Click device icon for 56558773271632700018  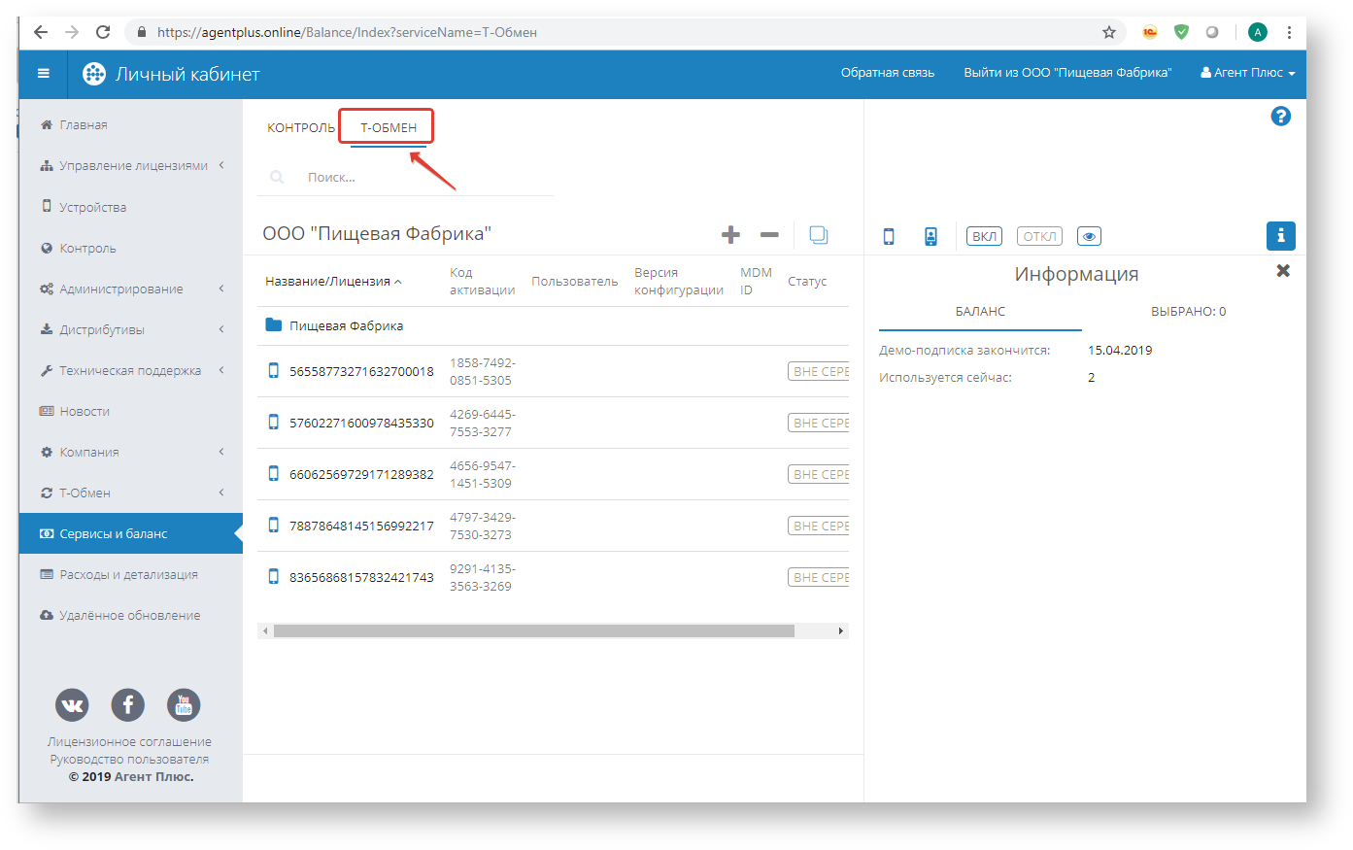[x=274, y=370]
